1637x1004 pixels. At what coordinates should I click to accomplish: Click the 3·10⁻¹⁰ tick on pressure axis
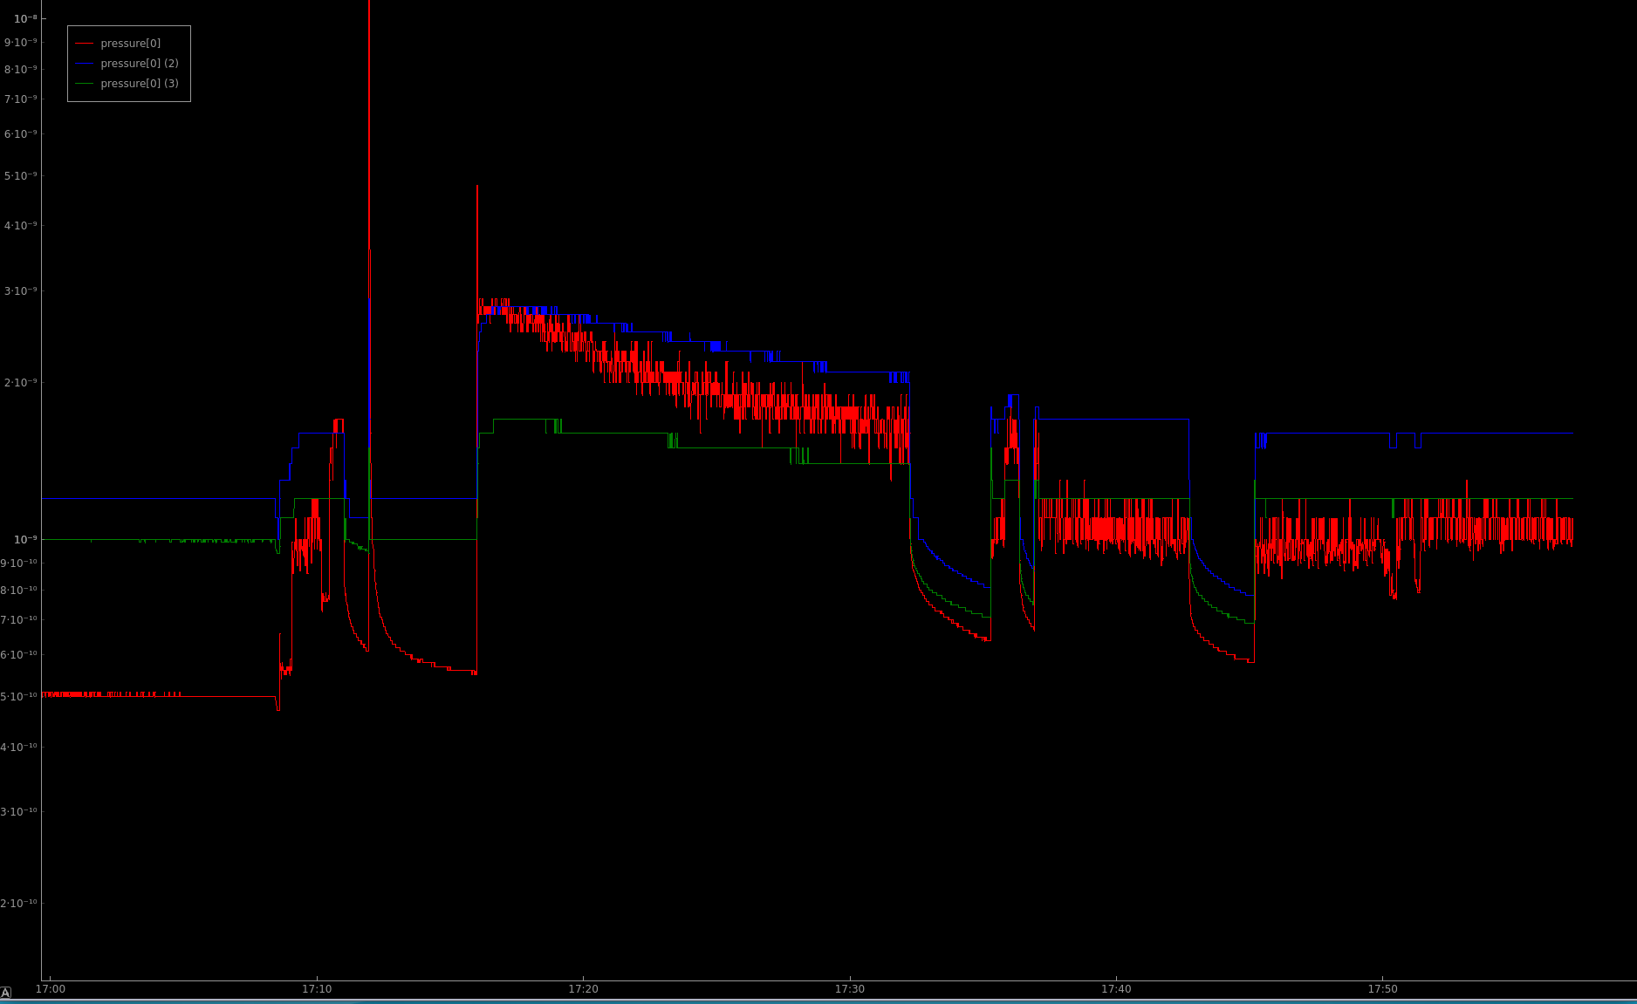19,812
